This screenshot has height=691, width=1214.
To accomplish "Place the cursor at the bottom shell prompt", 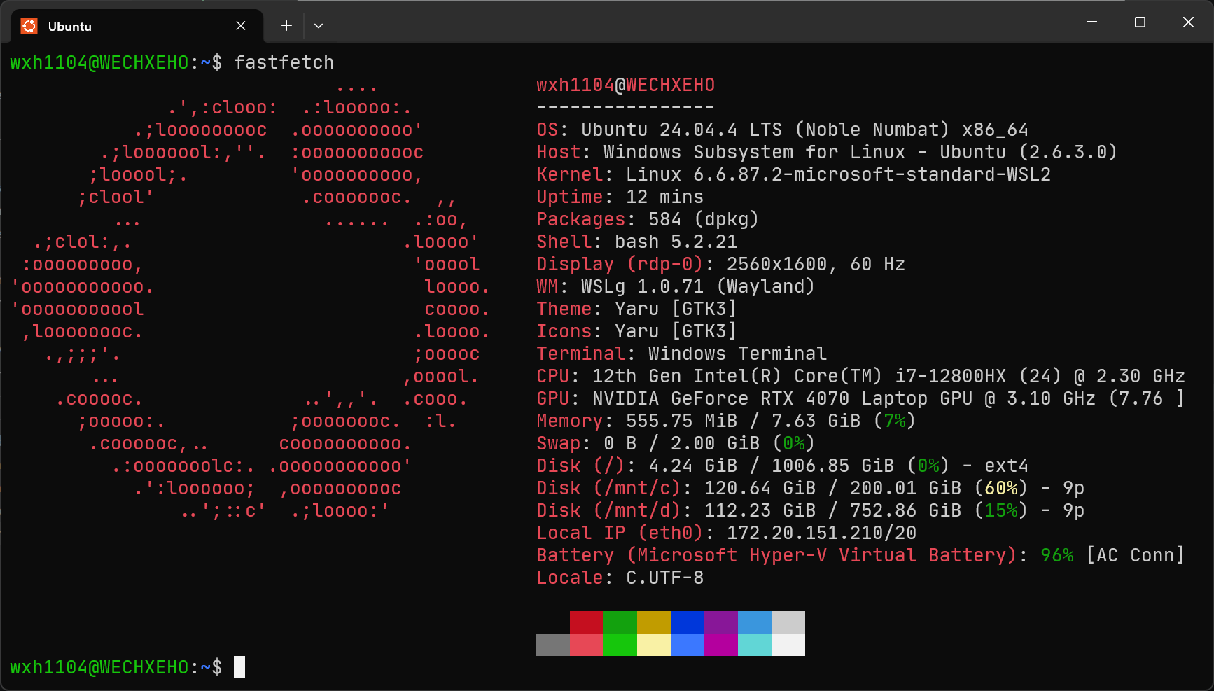I will click(239, 667).
